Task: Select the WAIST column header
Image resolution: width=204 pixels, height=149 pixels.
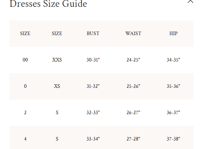Action: pyautogui.click(x=133, y=34)
